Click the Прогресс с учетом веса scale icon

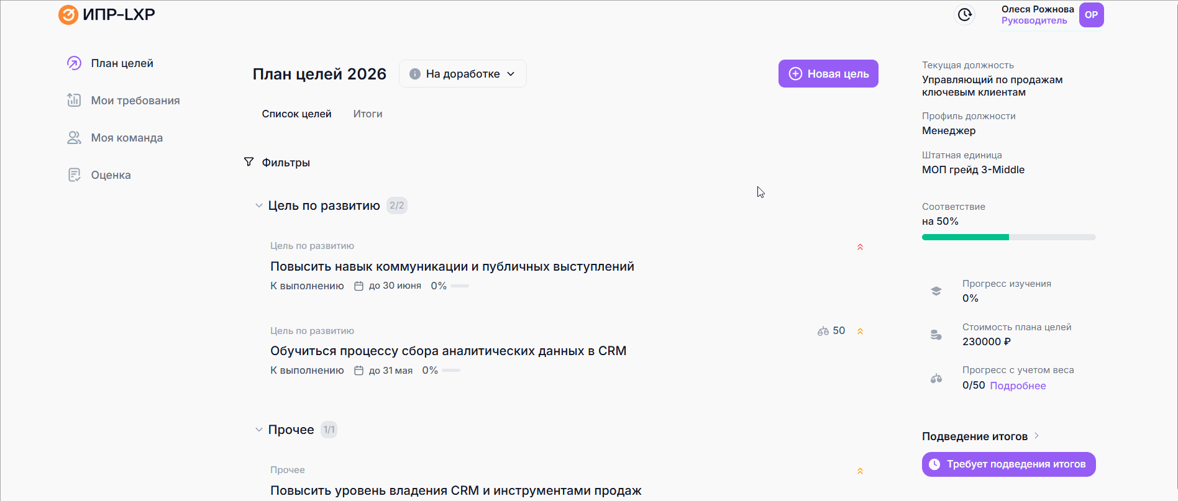[x=936, y=378]
